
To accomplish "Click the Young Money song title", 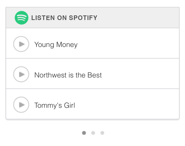I will tap(56, 45).
